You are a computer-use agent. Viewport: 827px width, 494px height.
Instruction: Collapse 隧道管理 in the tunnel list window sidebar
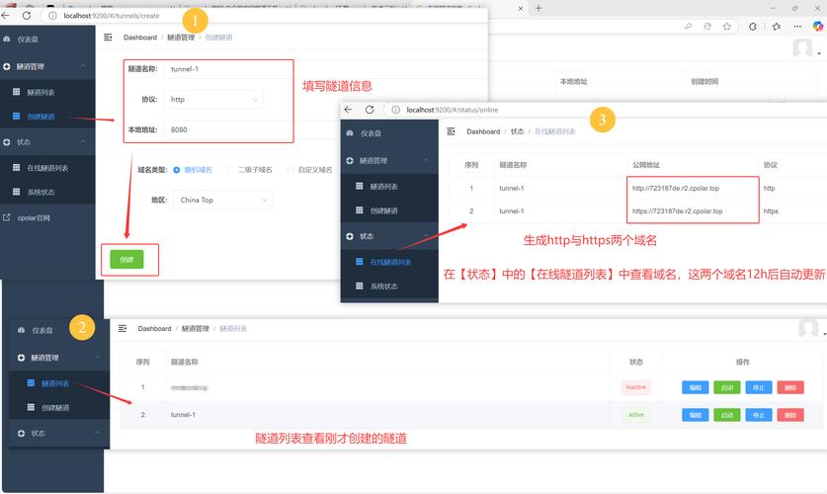(x=59, y=358)
